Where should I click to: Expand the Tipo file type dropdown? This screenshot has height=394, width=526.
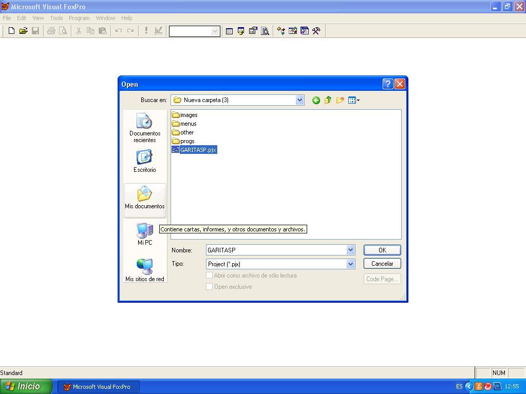(350, 264)
